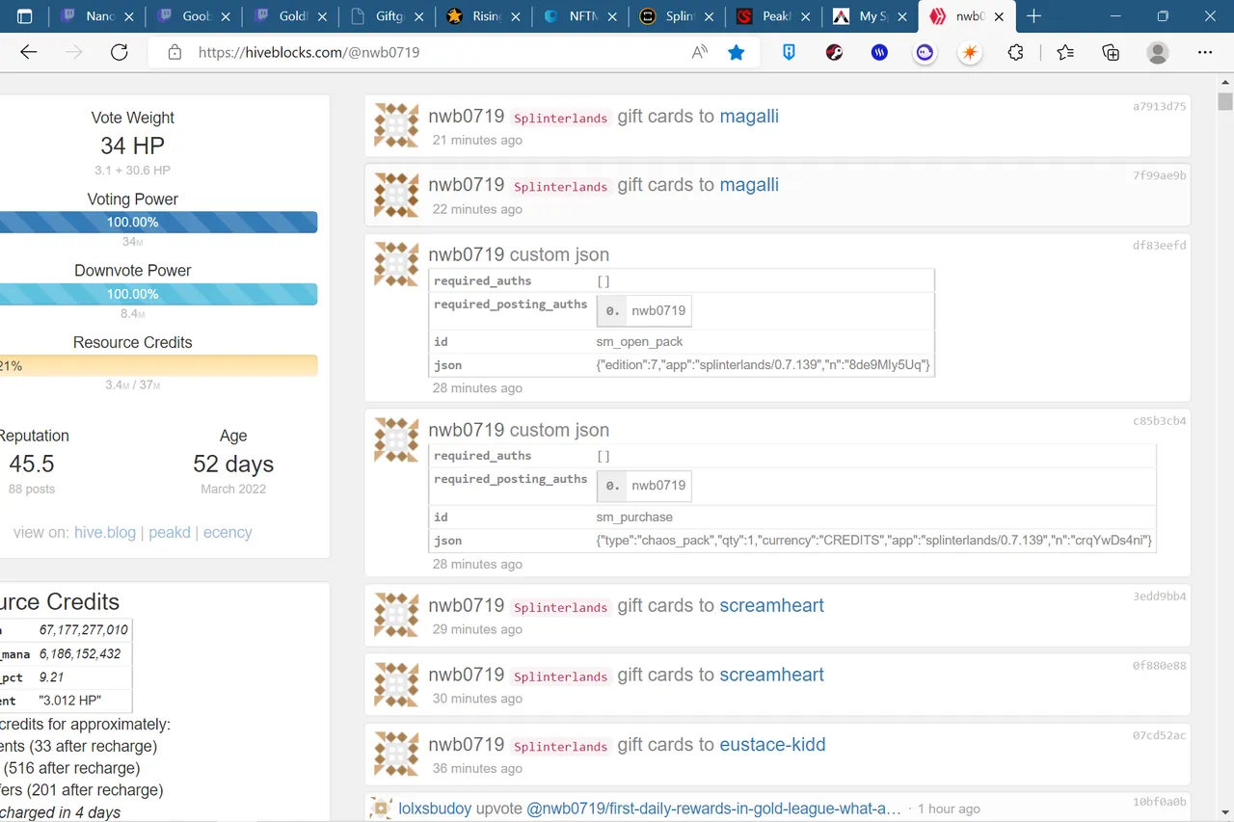
Task: View site information lock icon
Action: pyautogui.click(x=174, y=53)
